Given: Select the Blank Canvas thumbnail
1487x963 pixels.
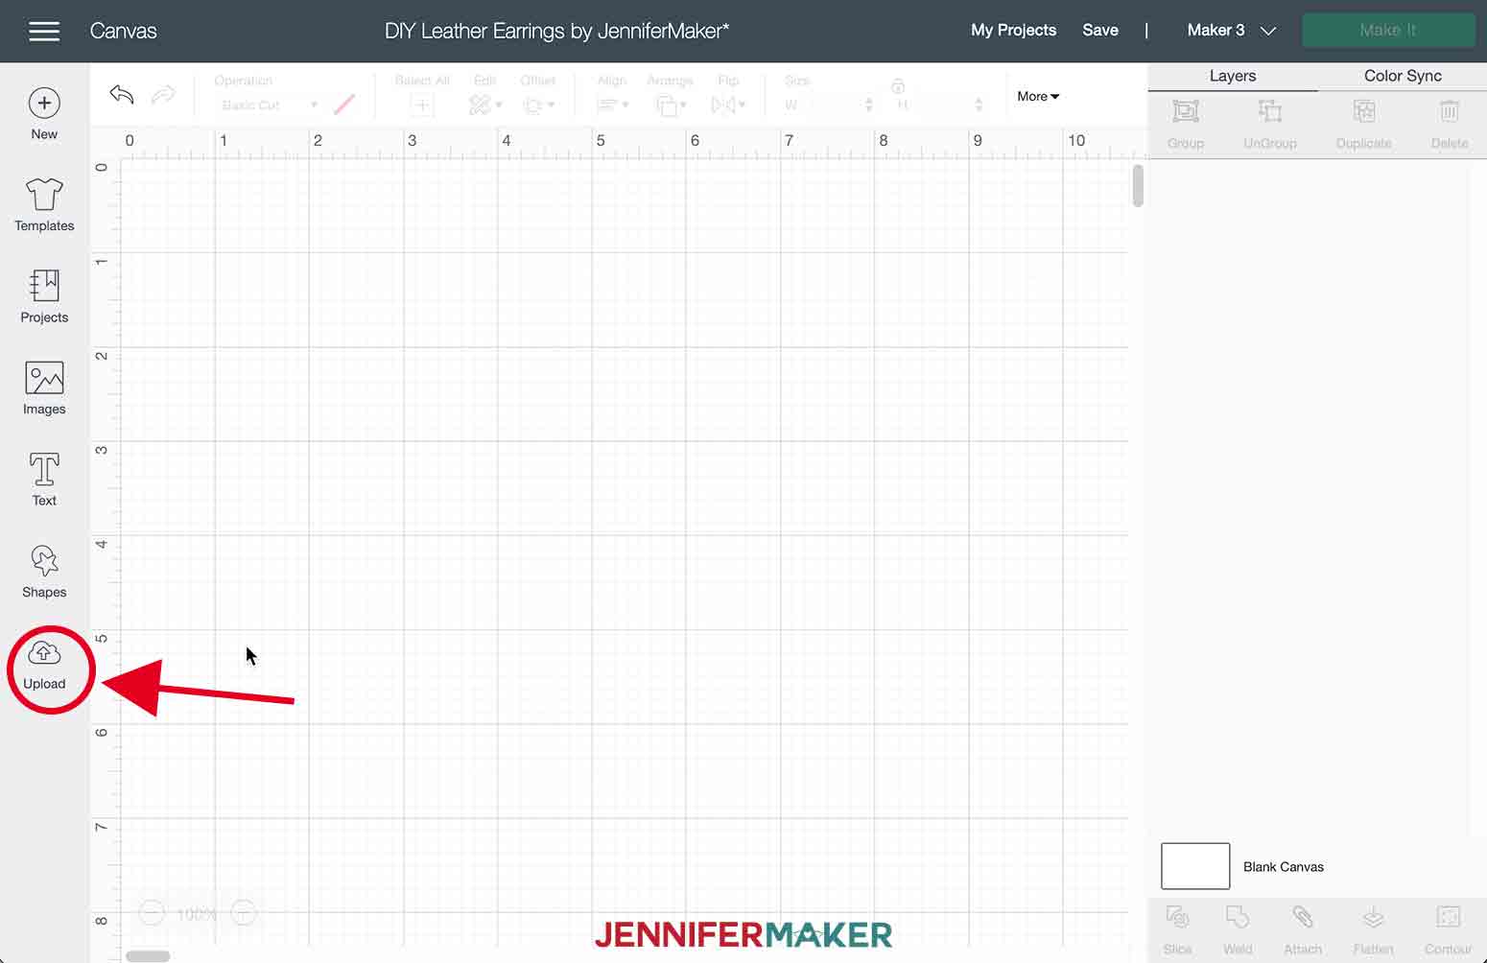Looking at the screenshot, I should tap(1195, 866).
